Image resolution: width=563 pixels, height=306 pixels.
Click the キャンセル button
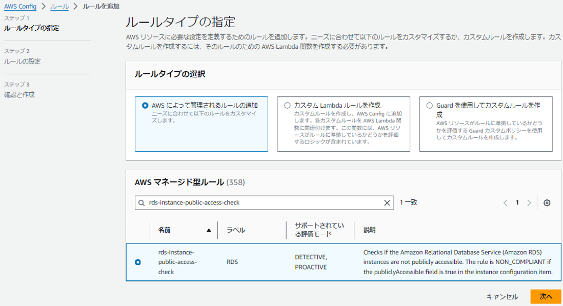pyautogui.click(x=502, y=297)
